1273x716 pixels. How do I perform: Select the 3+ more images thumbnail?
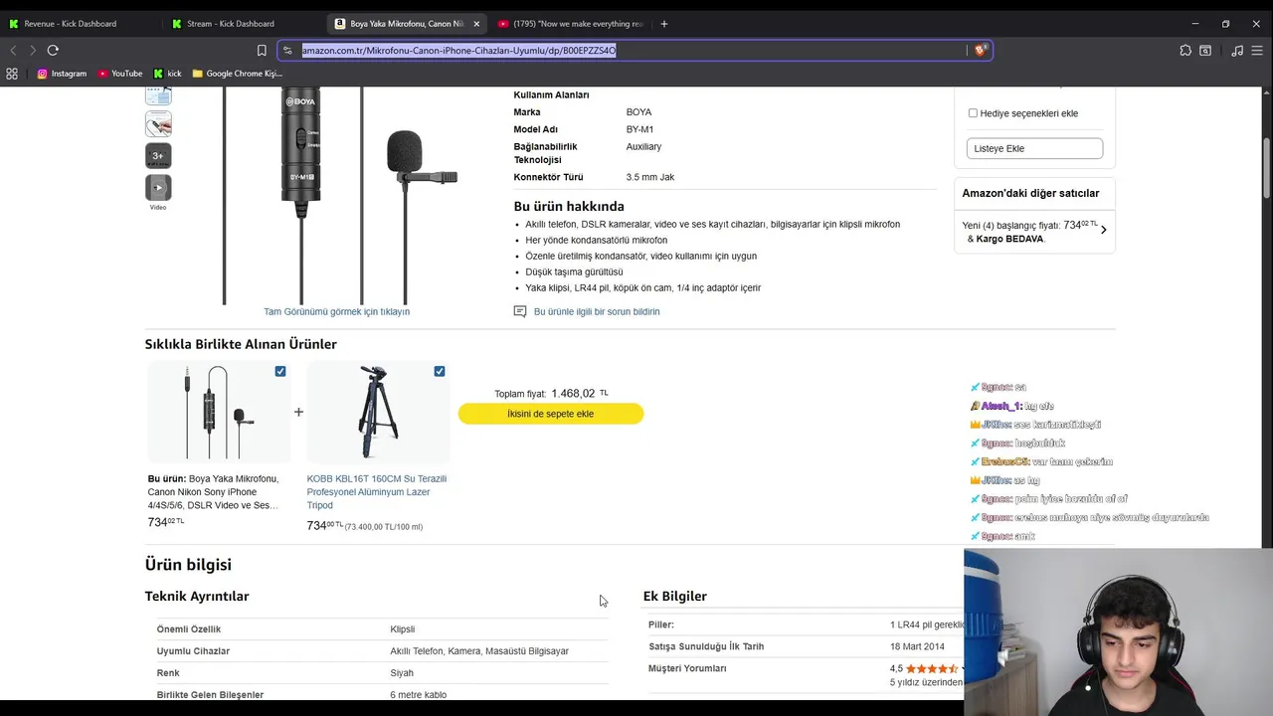[x=158, y=155]
